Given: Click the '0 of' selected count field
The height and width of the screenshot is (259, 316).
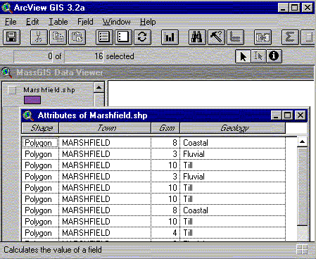Looking at the screenshot, I should 33,56.
